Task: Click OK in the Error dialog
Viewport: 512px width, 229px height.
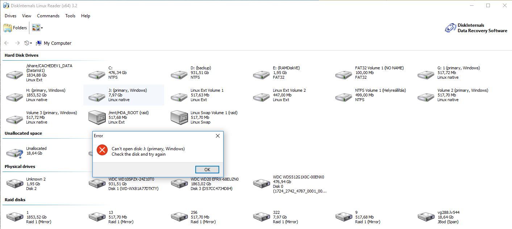Action: coord(207,169)
